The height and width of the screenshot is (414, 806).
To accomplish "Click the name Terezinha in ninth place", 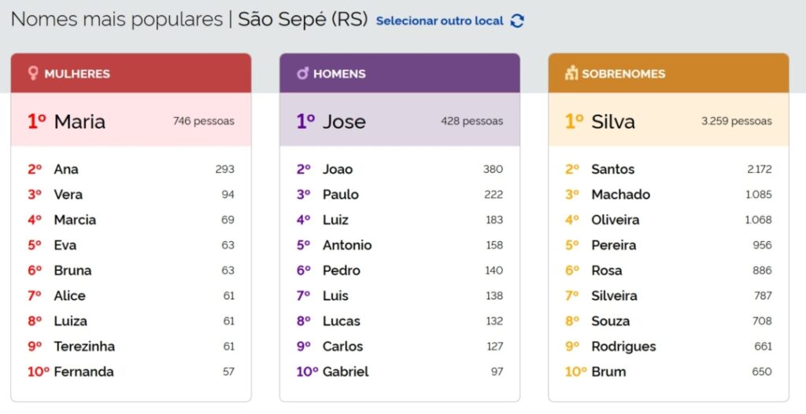I will [x=84, y=346].
